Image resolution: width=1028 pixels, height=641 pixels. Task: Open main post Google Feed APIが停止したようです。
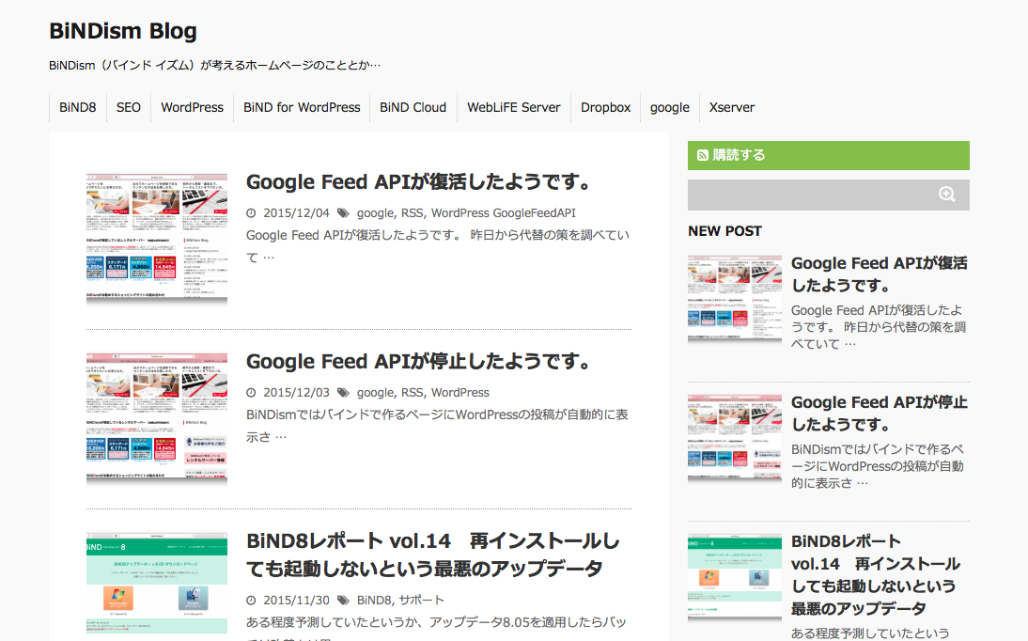(420, 362)
